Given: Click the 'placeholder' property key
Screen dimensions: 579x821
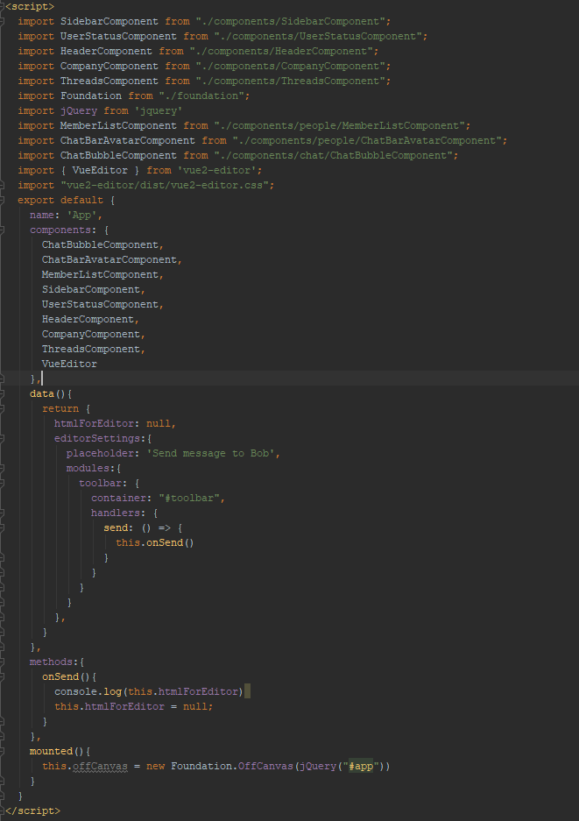Looking at the screenshot, I should 101,454.
